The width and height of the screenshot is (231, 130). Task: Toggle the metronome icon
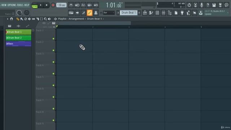coord(71,5)
